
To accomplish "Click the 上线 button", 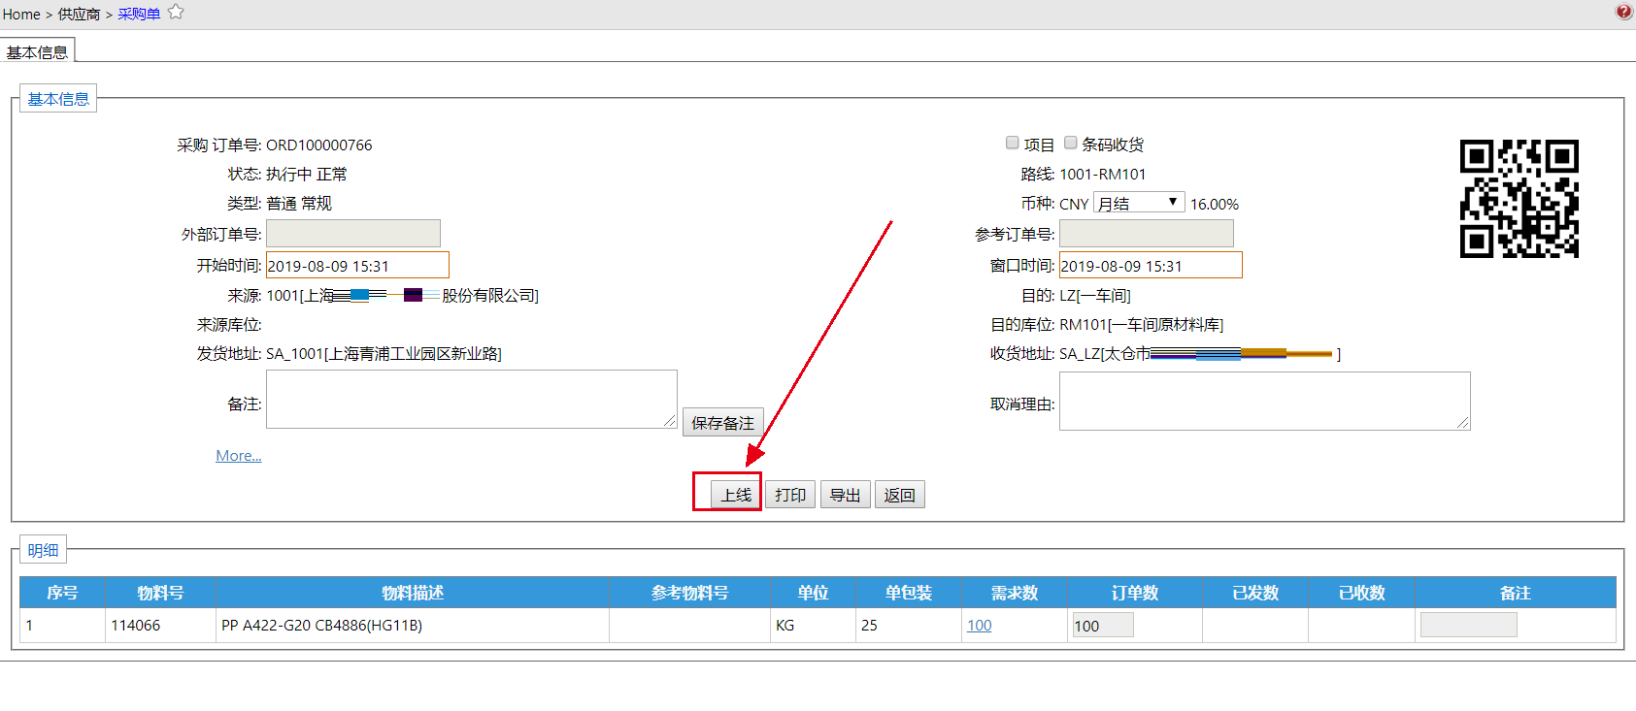I will (x=736, y=495).
